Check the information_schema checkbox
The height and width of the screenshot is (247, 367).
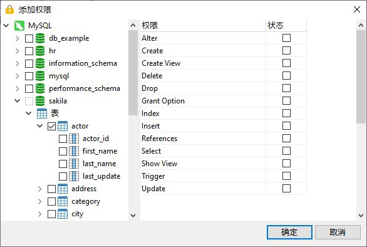pos(29,63)
